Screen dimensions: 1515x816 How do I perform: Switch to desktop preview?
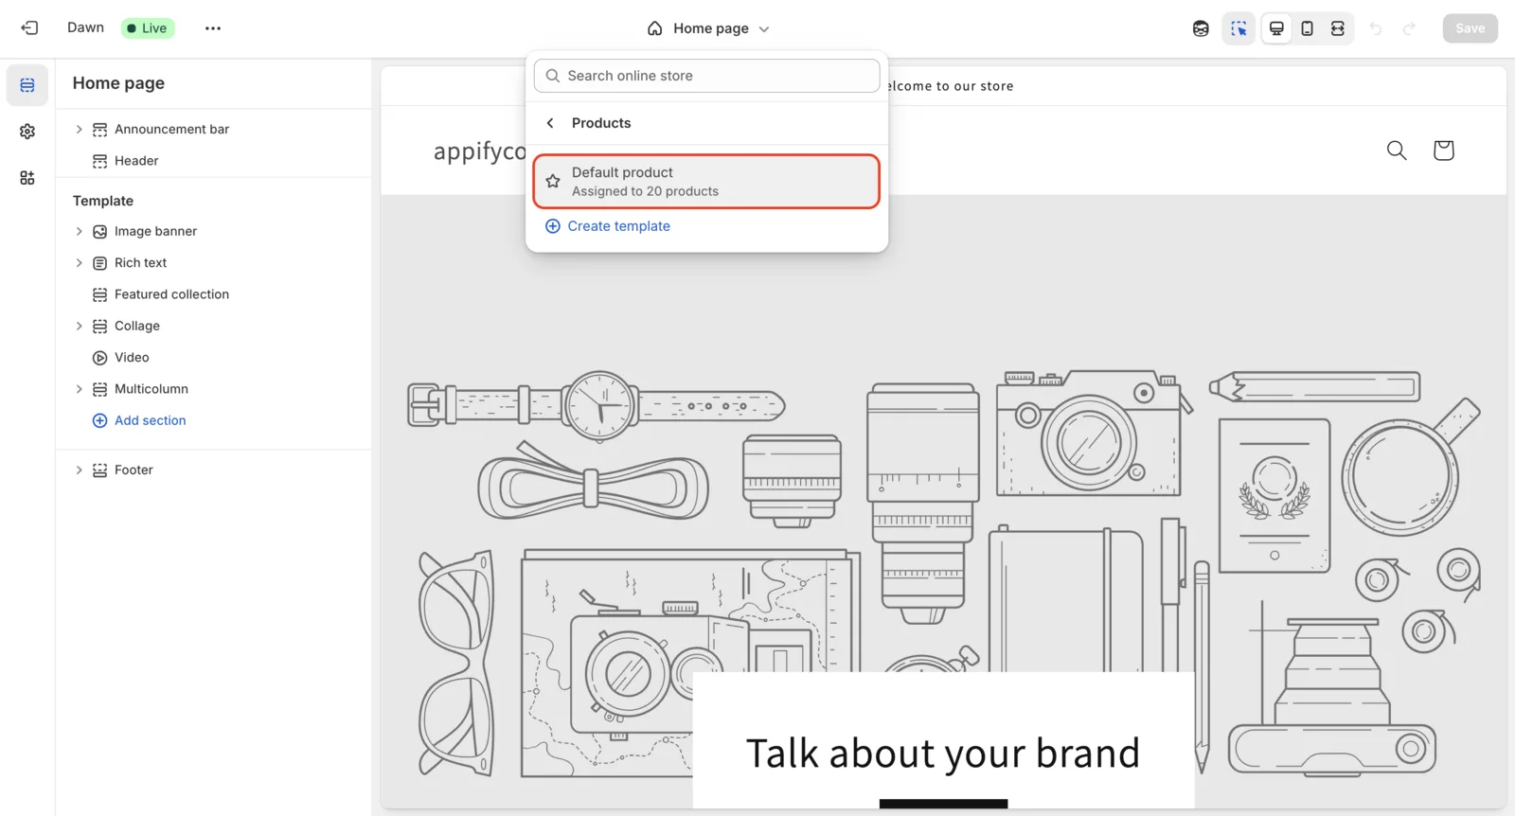tap(1276, 28)
